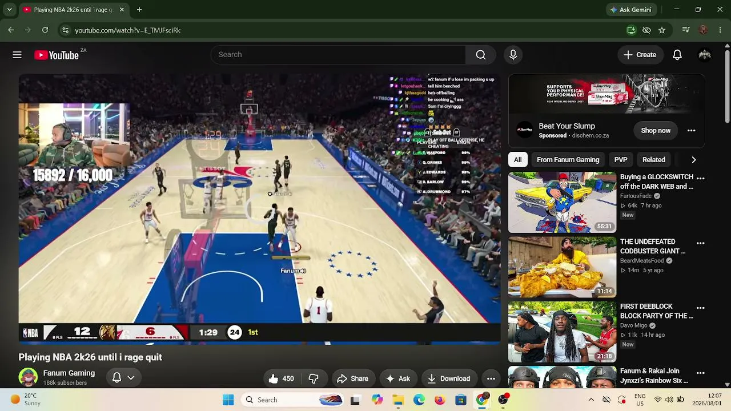The height and width of the screenshot is (411, 731).
Task: Open the Chrome three-dot menu
Action: click(720, 30)
